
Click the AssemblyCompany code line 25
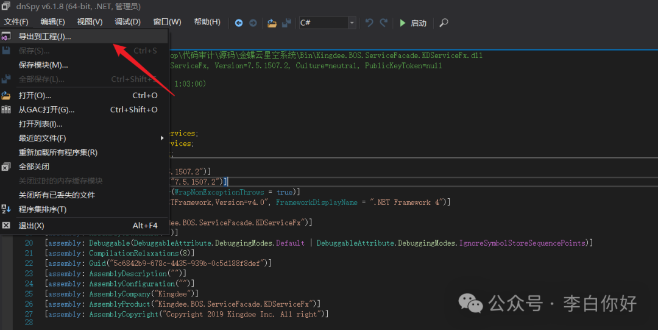click(x=122, y=294)
